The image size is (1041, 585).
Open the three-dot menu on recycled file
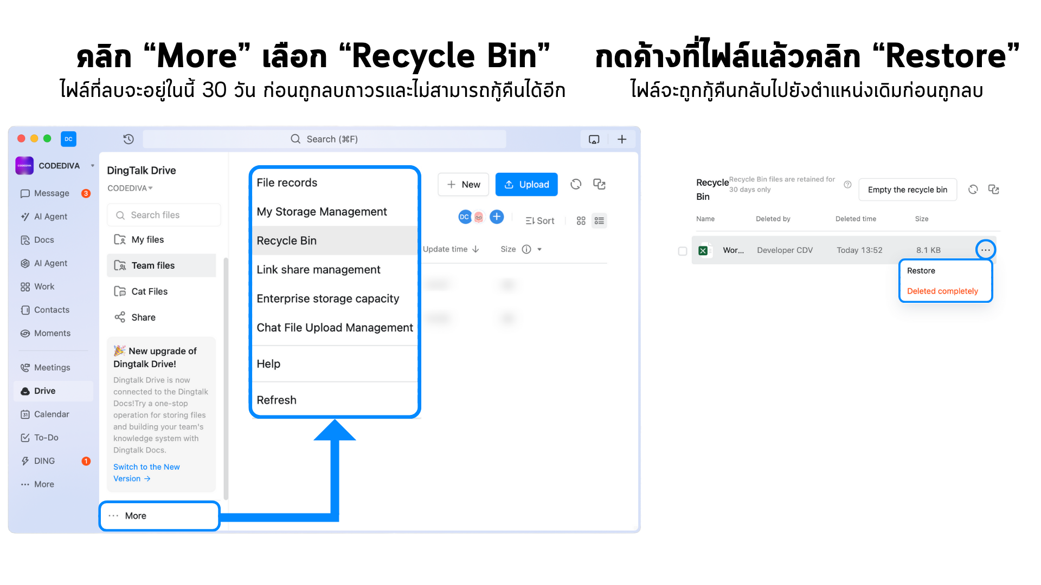click(x=985, y=250)
